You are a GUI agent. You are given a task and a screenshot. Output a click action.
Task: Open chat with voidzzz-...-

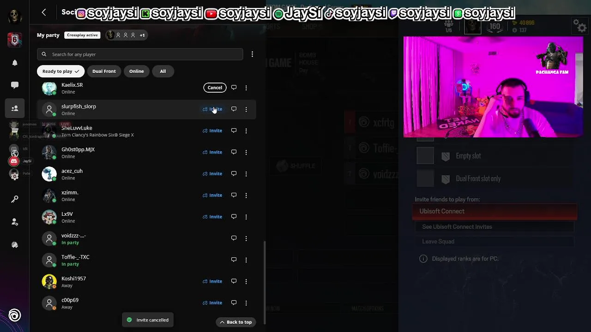coord(234,238)
